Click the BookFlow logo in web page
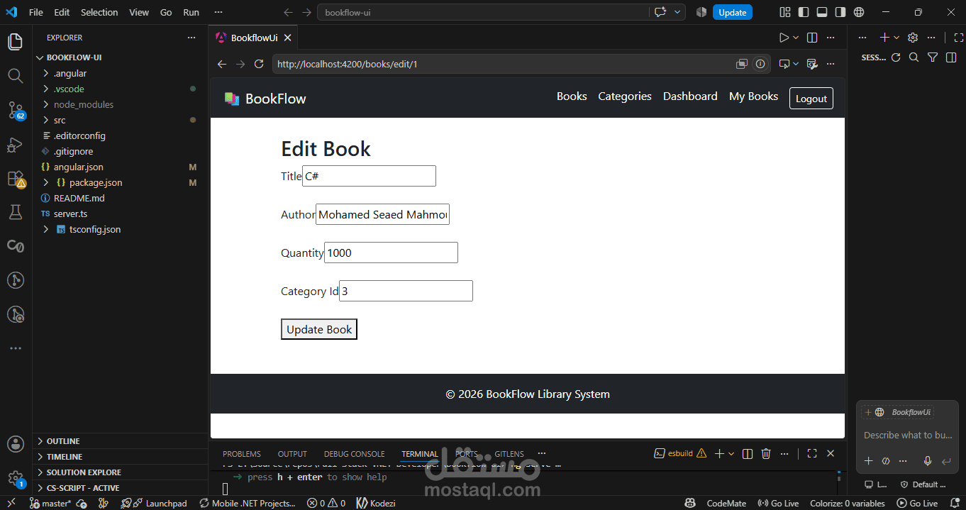966x510 pixels. pos(265,99)
